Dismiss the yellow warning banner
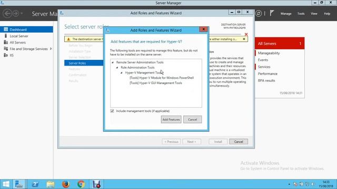 coord(244,39)
